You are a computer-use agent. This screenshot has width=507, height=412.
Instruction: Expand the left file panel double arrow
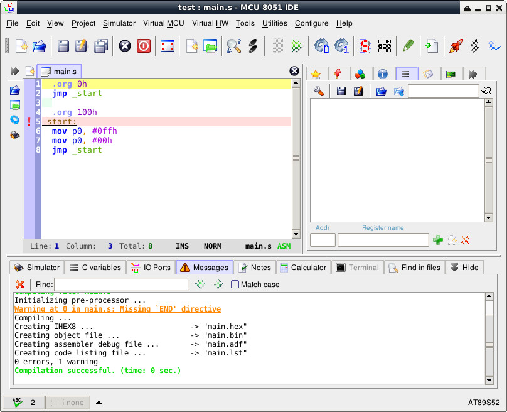14,72
